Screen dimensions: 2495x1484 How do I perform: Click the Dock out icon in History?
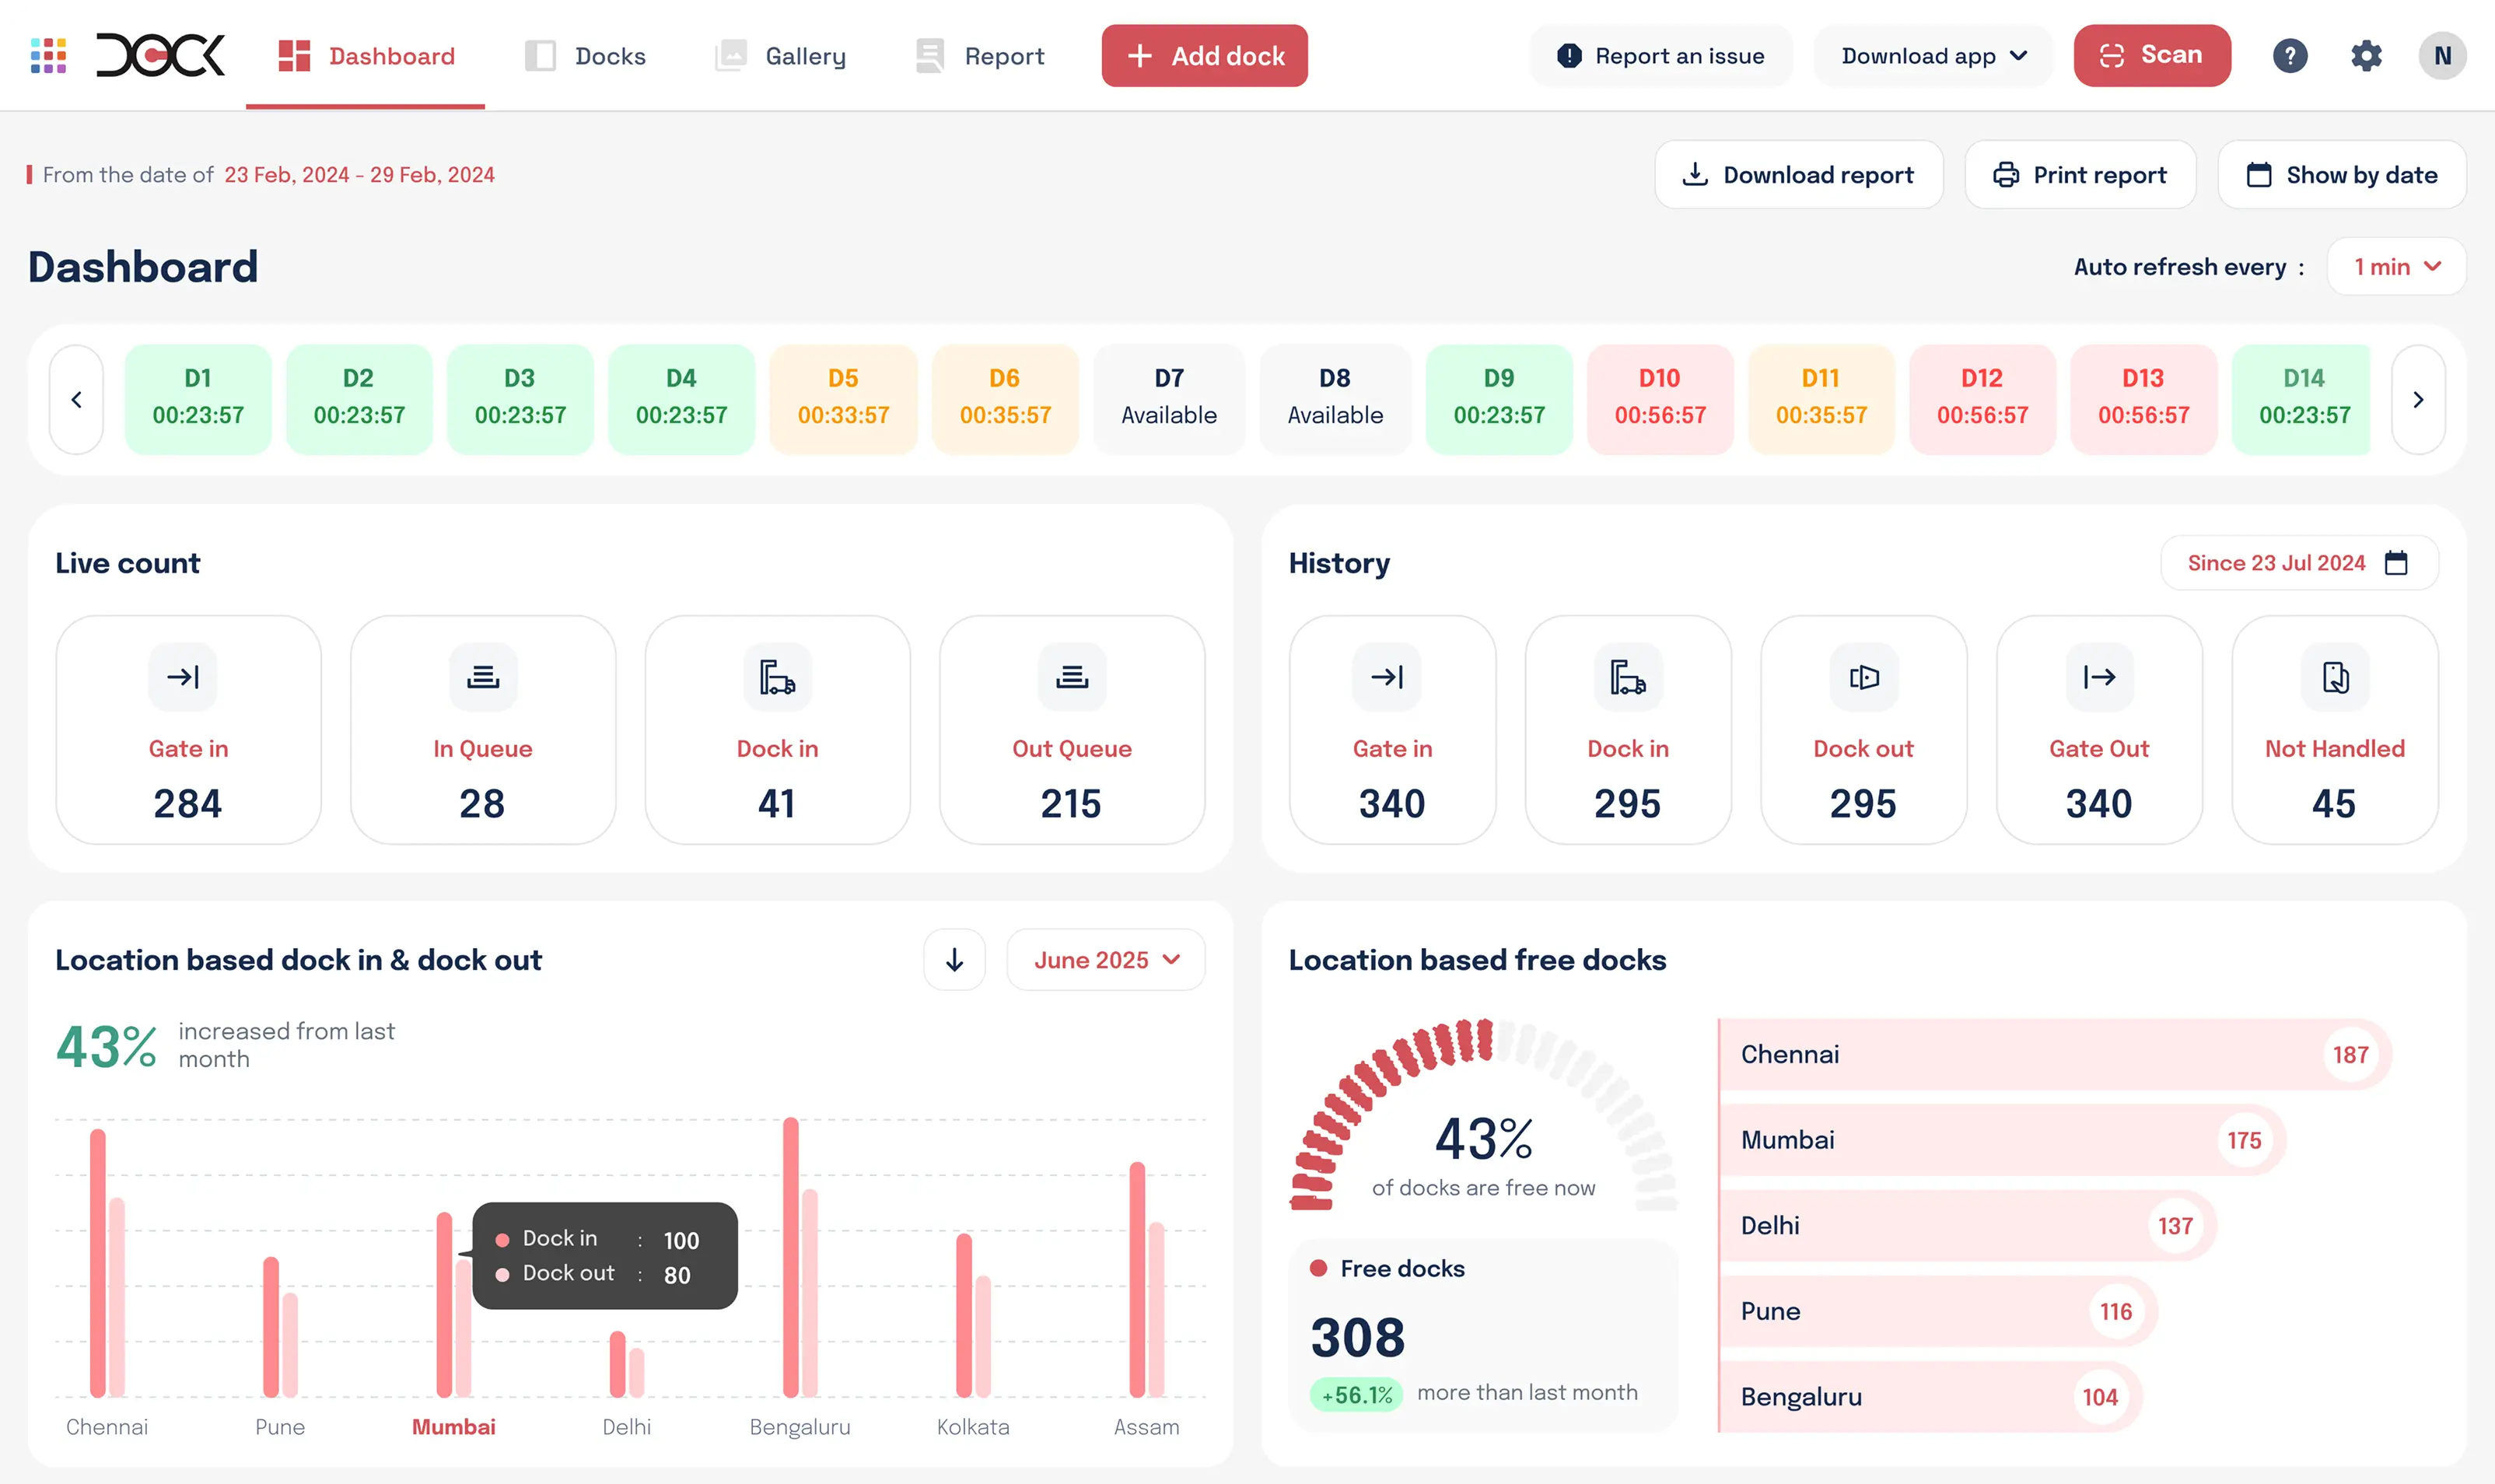[x=1864, y=677]
